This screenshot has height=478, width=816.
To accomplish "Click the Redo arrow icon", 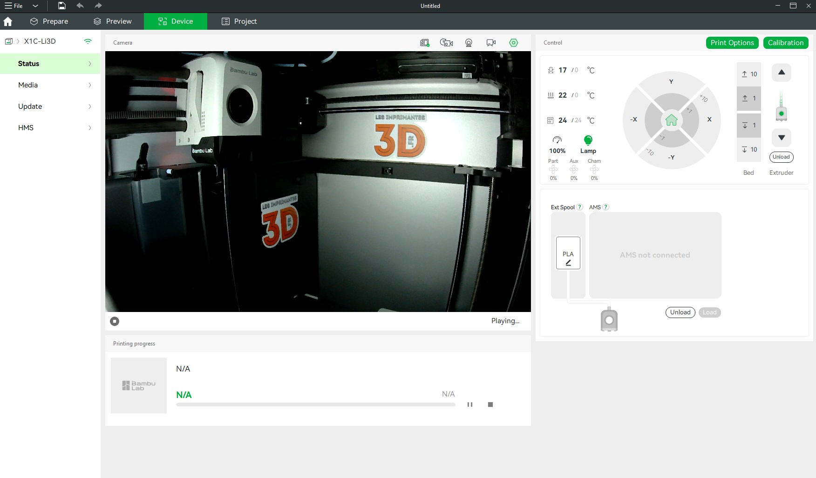I will click(98, 6).
